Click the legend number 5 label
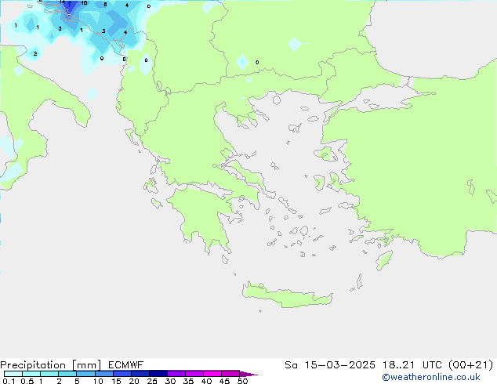 click(77, 381)
